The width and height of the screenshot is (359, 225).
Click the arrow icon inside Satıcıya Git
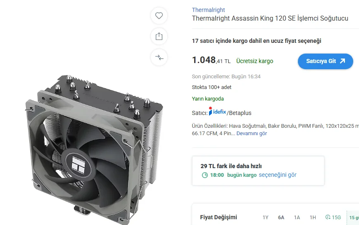pyautogui.click(x=342, y=61)
